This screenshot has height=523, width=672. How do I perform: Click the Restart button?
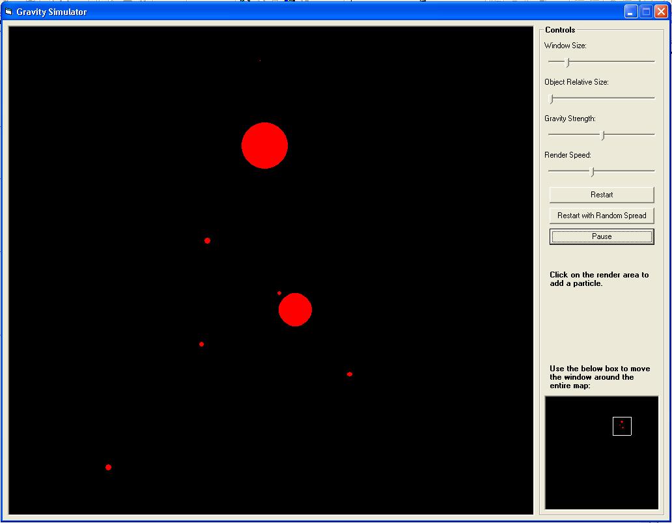(601, 195)
